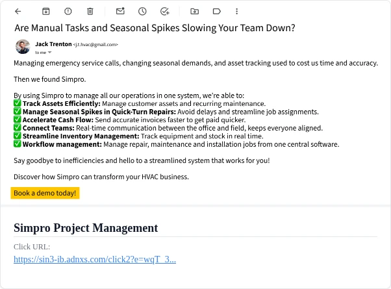Click the Simpro Project Management heading
391x289 pixels.
(x=86, y=228)
